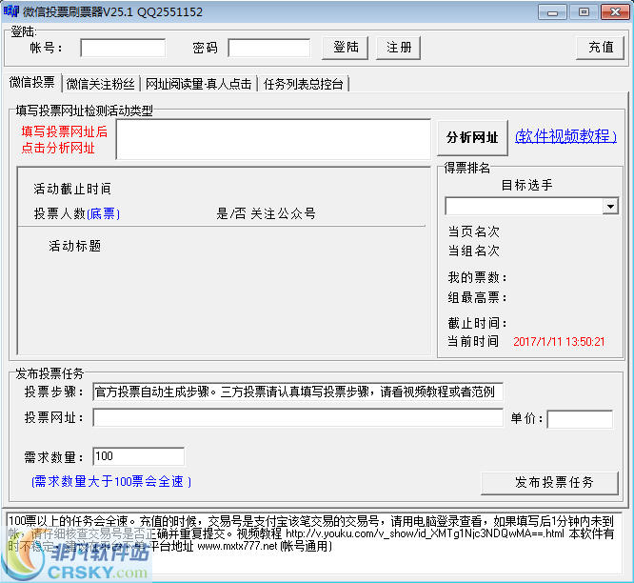Switch to the 微信关注粉丝 tab
634x583 pixels.
click(x=100, y=84)
